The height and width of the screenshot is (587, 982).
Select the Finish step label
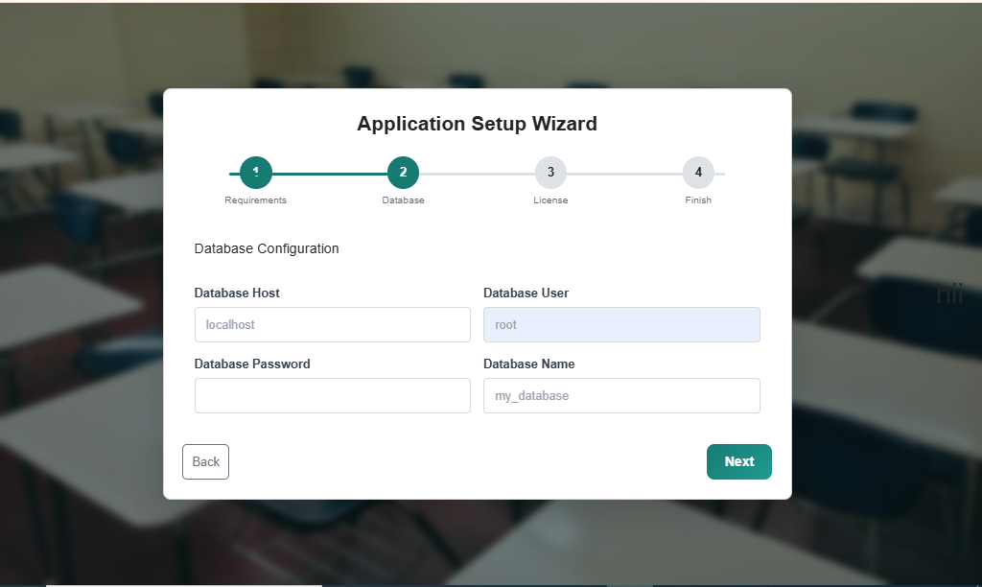[698, 200]
